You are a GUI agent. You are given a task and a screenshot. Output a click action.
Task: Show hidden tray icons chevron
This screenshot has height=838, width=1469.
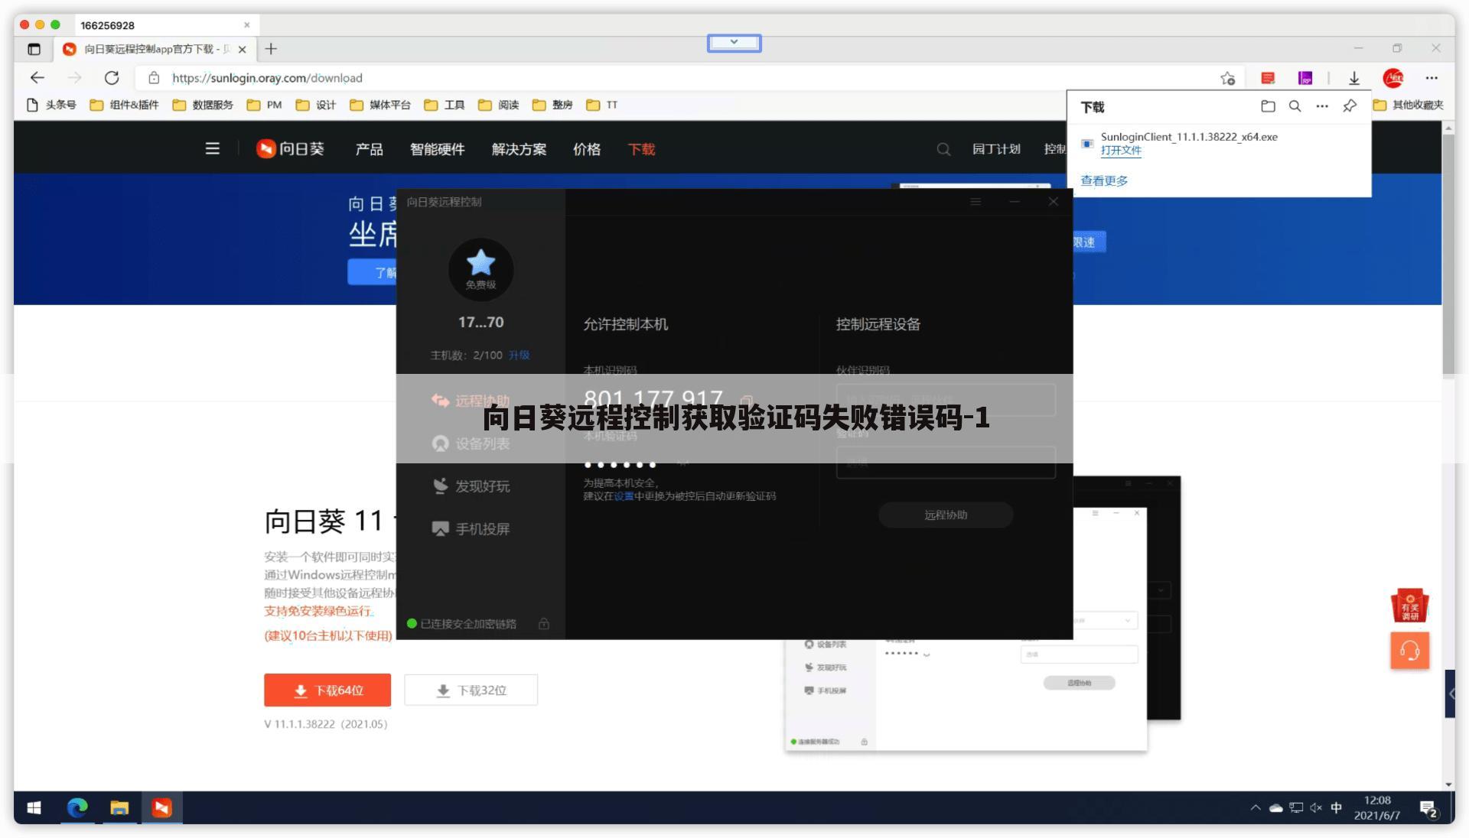[x=1255, y=807]
